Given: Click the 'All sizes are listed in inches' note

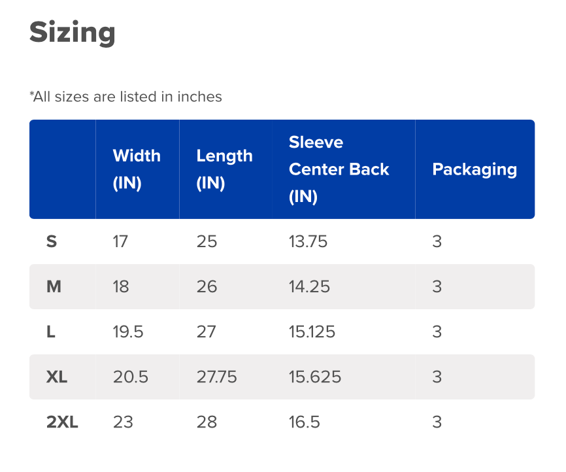Looking at the screenshot, I should point(125,97).
